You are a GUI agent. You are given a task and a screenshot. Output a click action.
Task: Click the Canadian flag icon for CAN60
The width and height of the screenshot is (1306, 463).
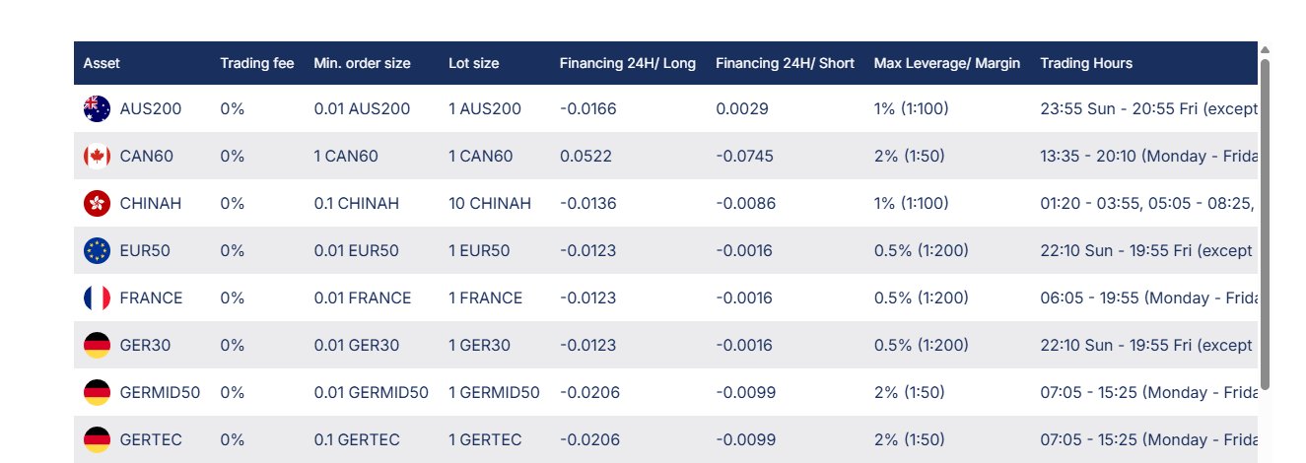tap(97, 156)
